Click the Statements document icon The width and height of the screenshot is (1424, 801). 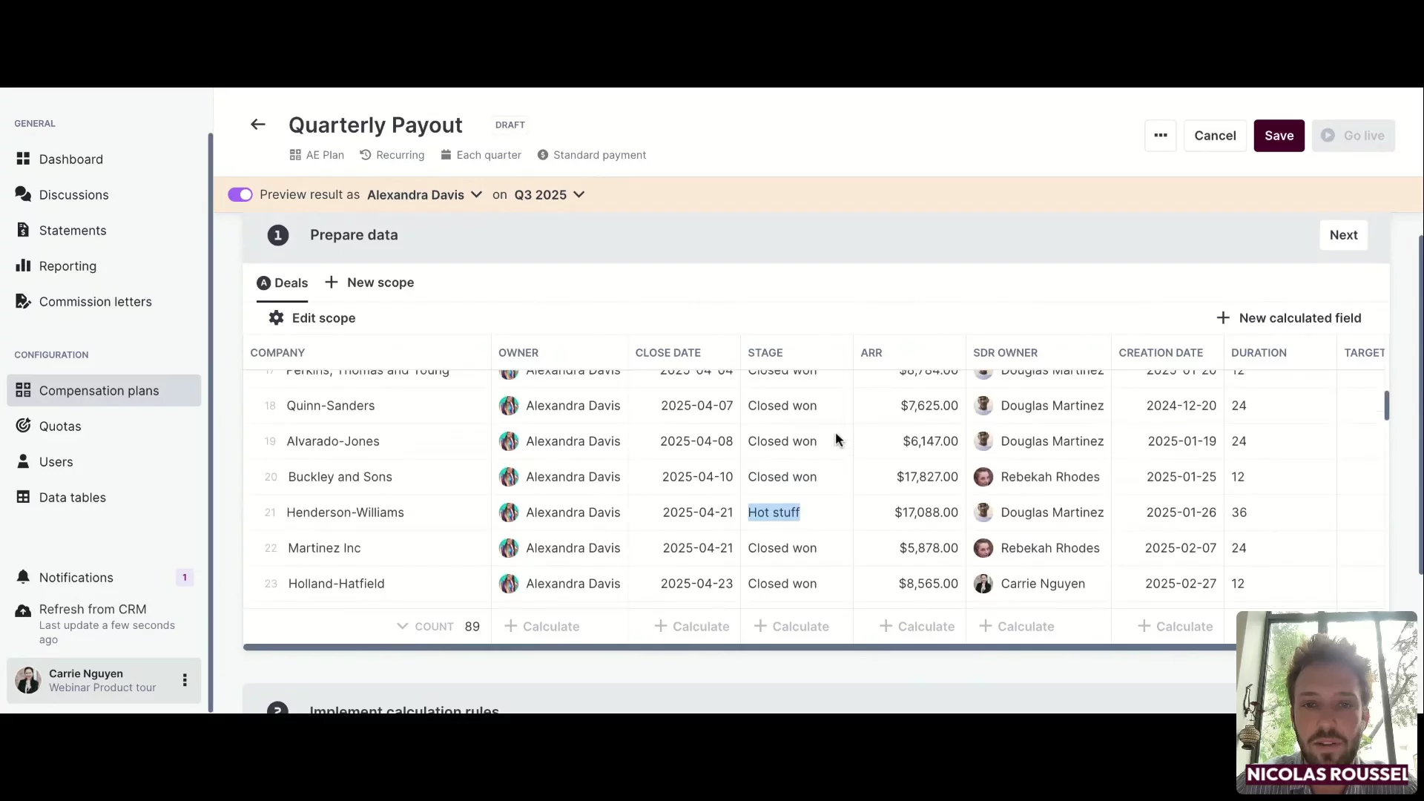pos(23,230)
